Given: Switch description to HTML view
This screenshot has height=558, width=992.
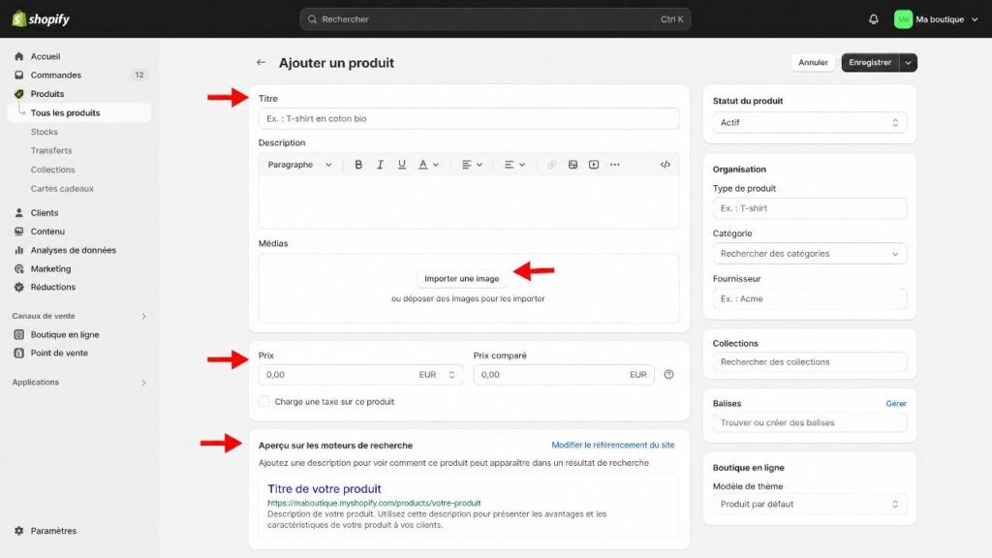Looking at the screenshot, I should pyautogui.click(x=665, y=165).
